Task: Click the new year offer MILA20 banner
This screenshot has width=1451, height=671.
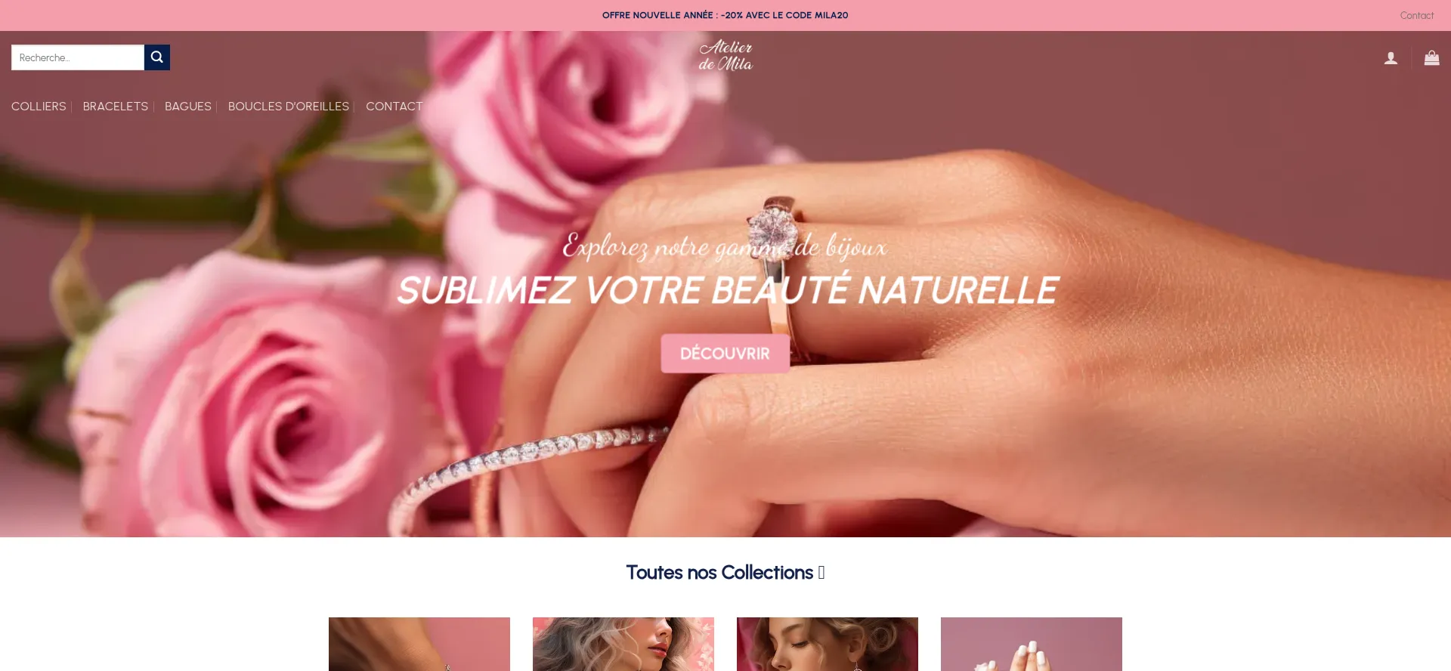Action: pos(725,15)
